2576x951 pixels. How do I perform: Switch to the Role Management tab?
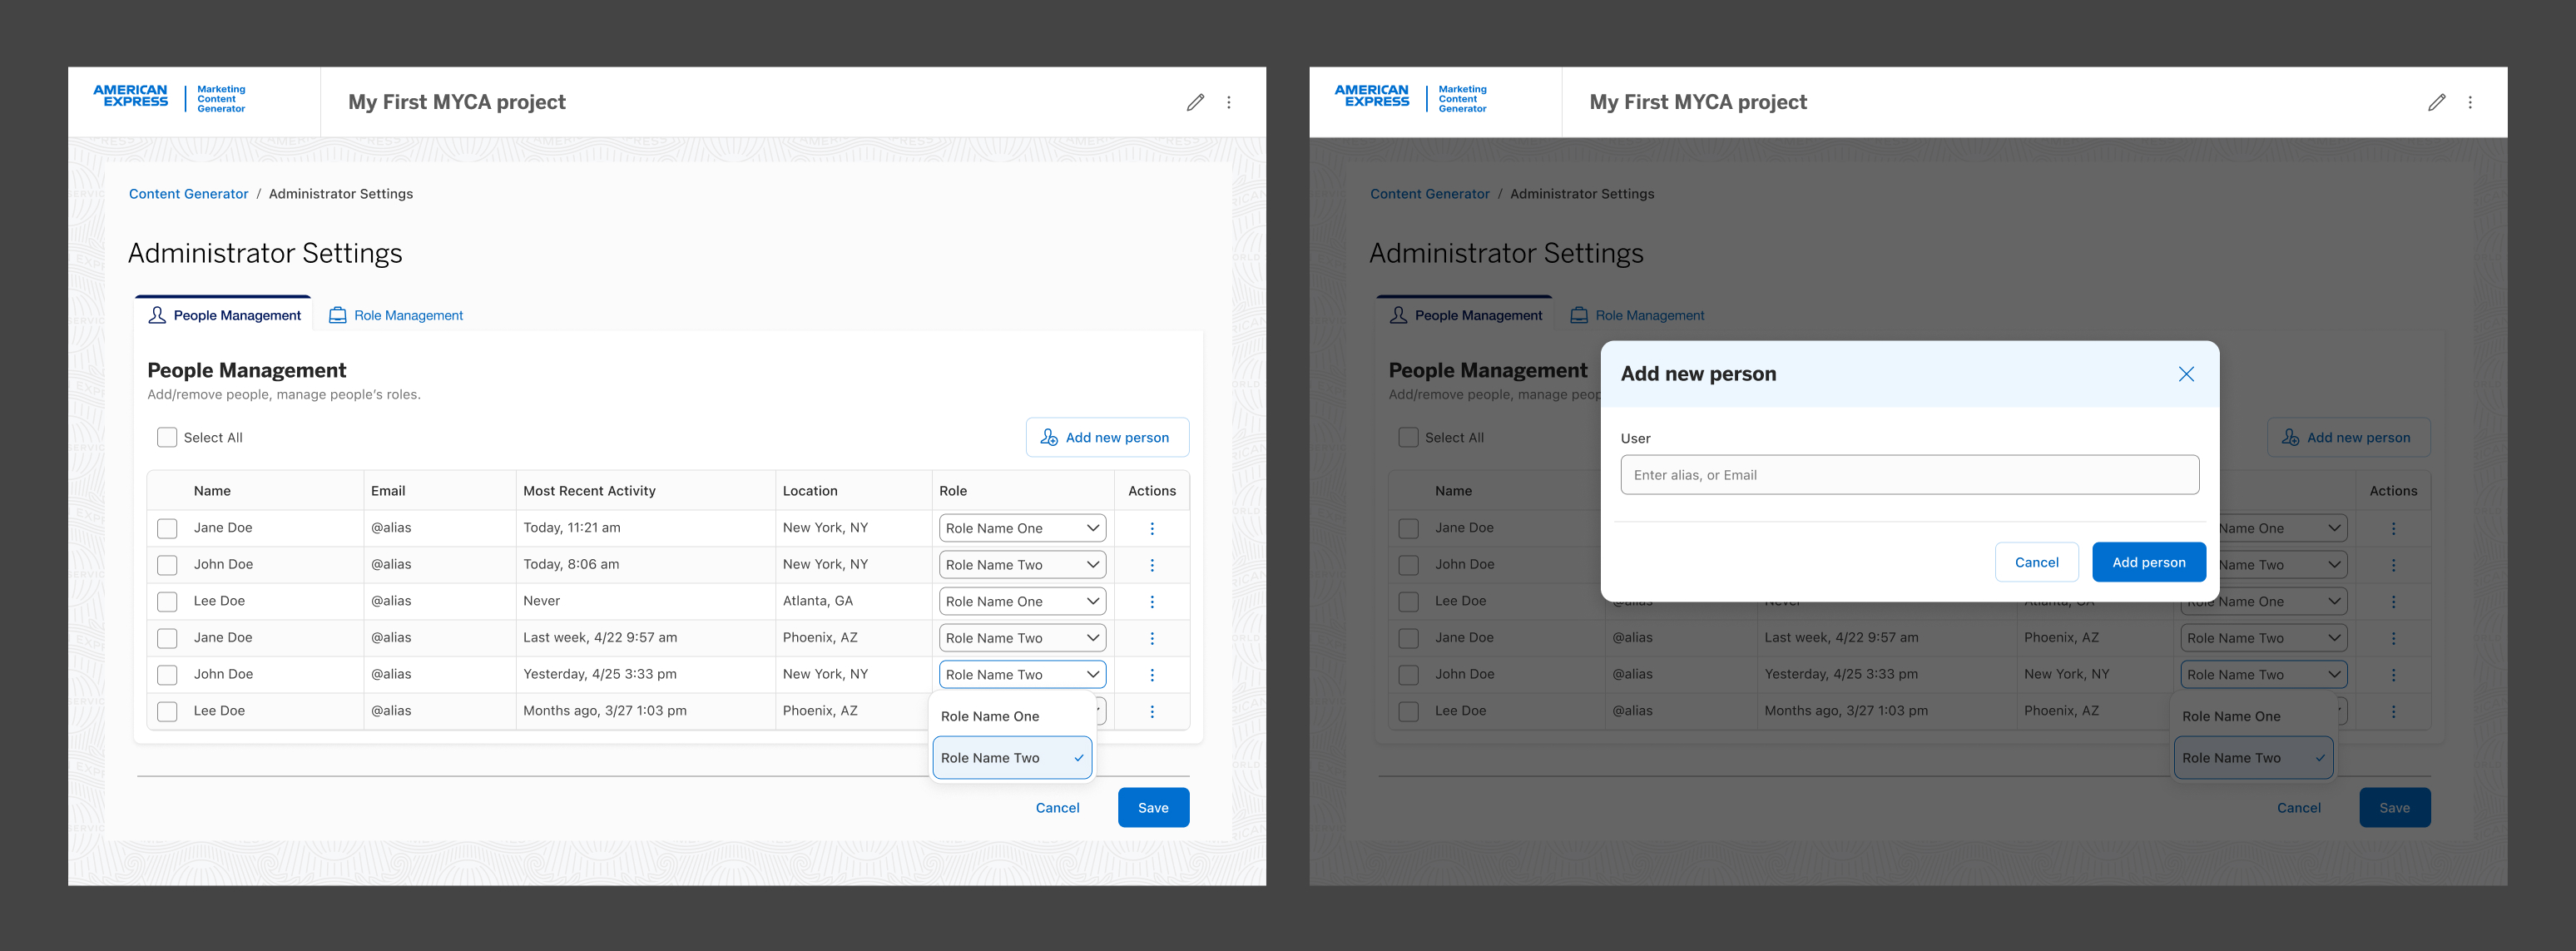408,314
